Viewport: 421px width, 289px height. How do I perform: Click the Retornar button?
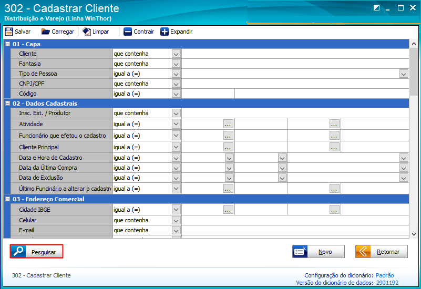coord(381,252)
